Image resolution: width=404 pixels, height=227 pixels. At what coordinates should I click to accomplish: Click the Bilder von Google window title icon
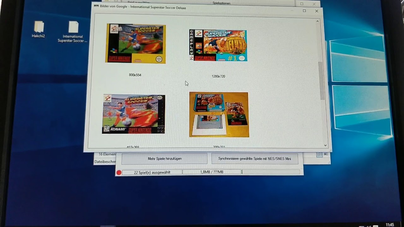point(96,6)
